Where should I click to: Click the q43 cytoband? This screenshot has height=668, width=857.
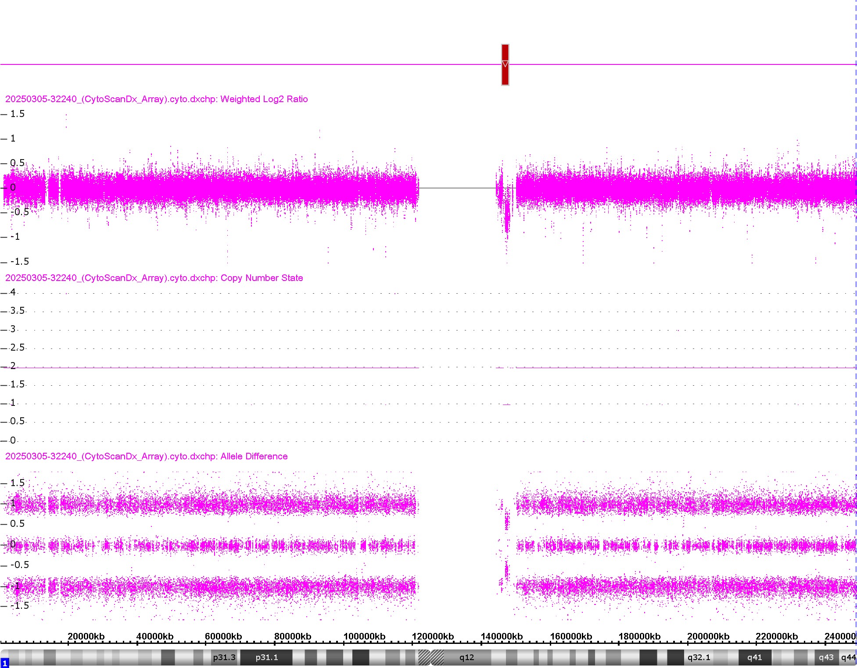tap(826, 657)
